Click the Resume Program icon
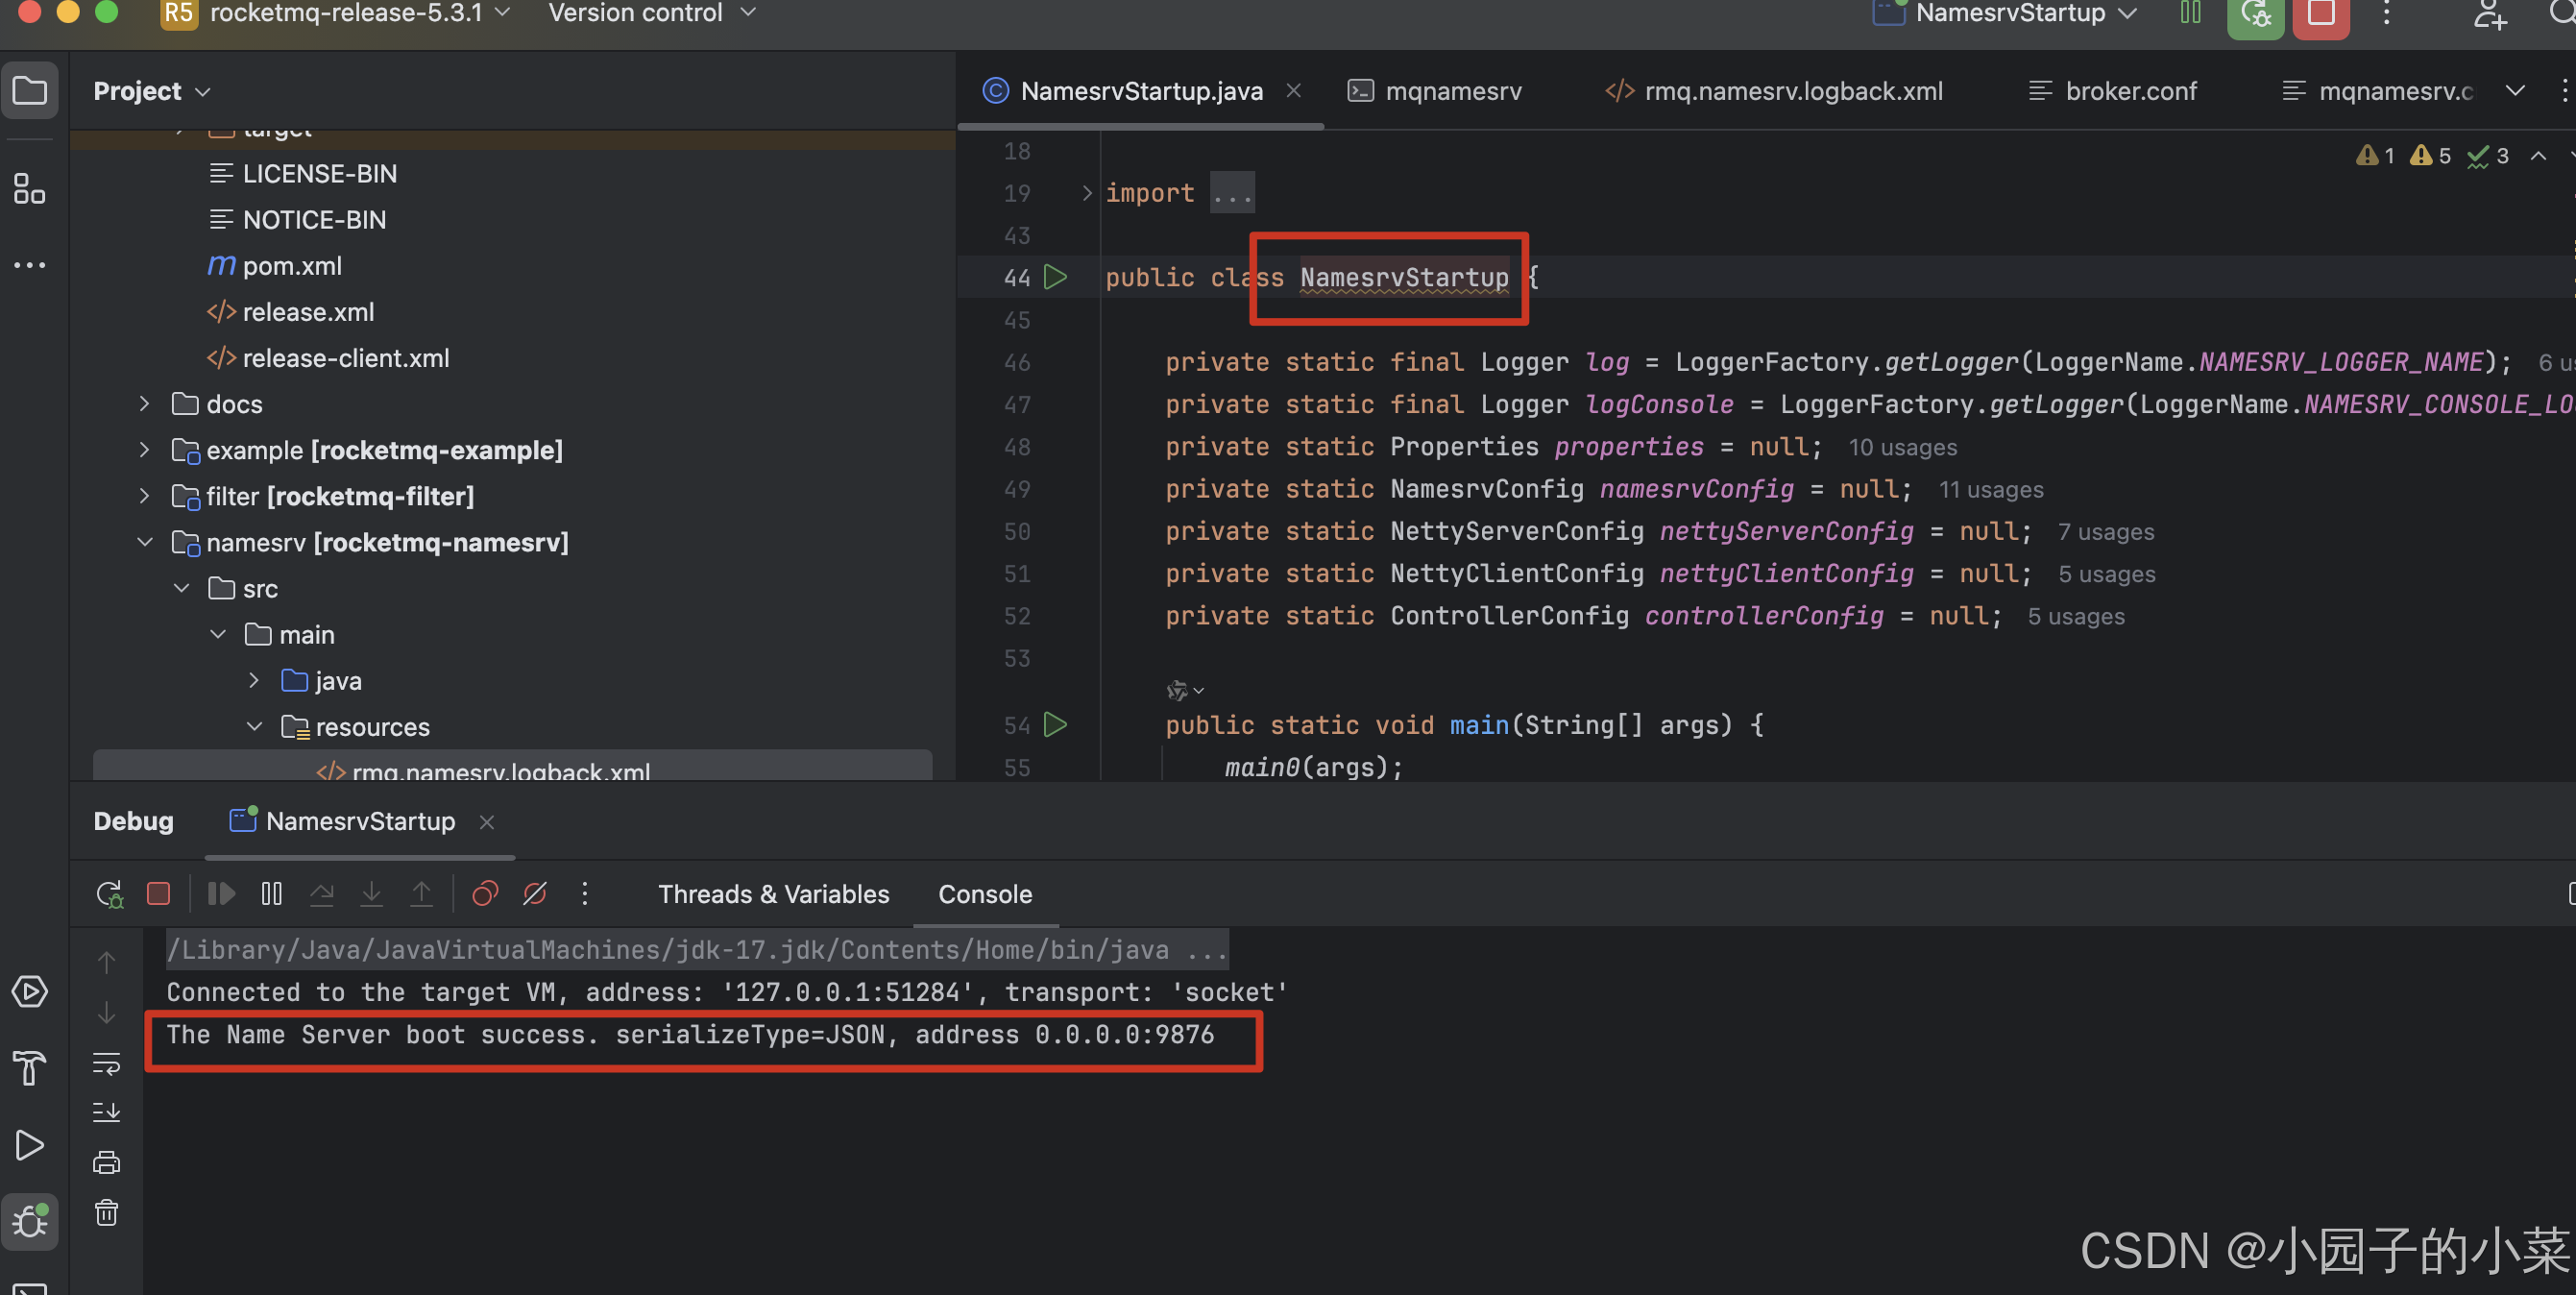This screenshot has width=2576, height=1295. [x=220, y=893]
